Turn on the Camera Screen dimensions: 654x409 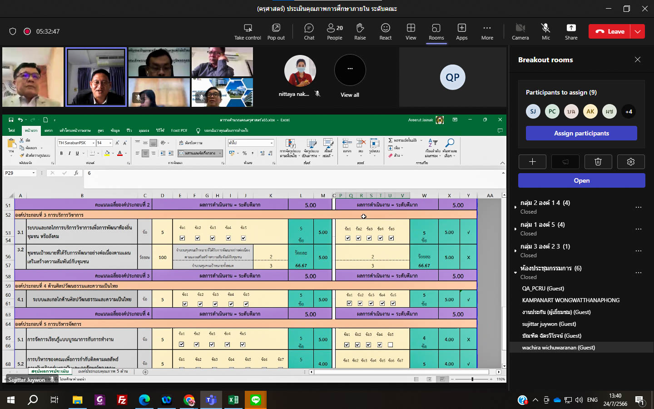(520, 31)
